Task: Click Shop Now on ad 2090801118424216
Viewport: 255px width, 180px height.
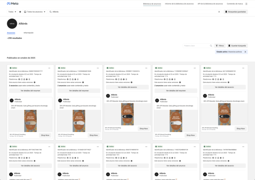Action: [143, 128]
